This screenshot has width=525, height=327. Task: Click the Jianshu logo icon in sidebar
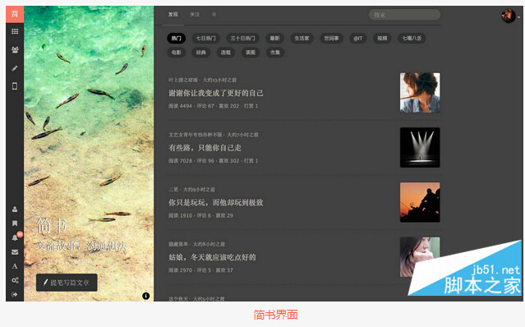(15, 14)
